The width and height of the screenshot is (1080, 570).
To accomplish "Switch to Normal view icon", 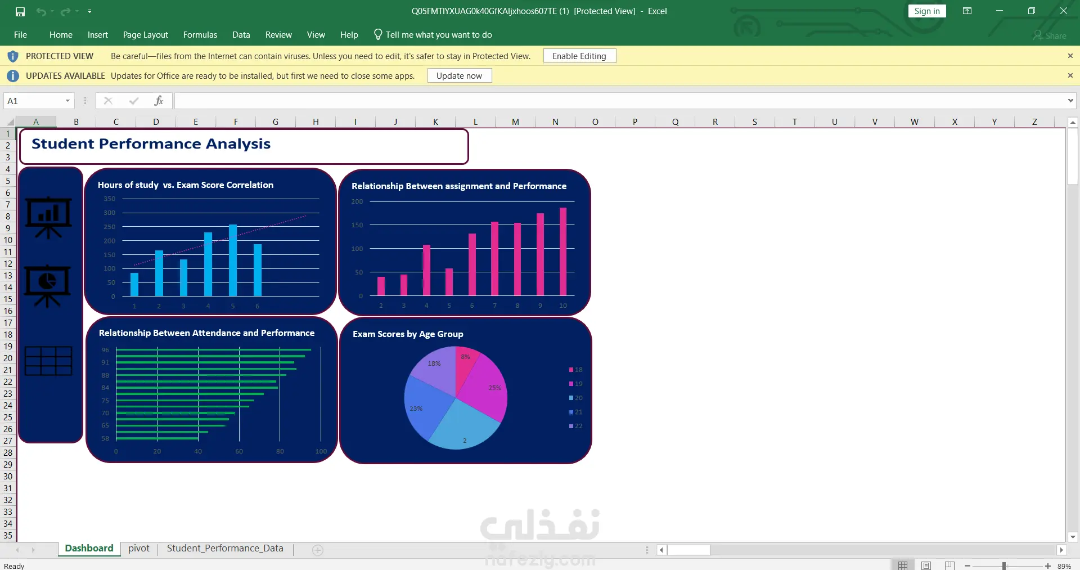I will (903, 565).
